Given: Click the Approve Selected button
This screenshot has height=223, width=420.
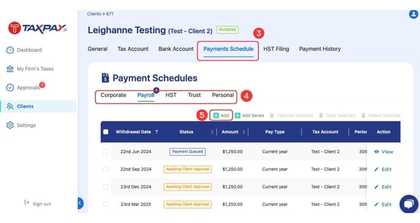Looking at the screenshot, I should pos(291,116).
